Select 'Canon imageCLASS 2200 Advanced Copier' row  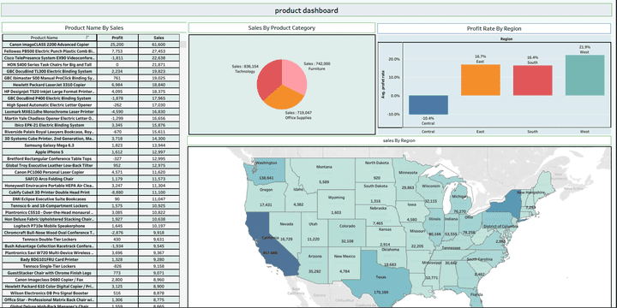pyautogui.click(x=91, y=44)
